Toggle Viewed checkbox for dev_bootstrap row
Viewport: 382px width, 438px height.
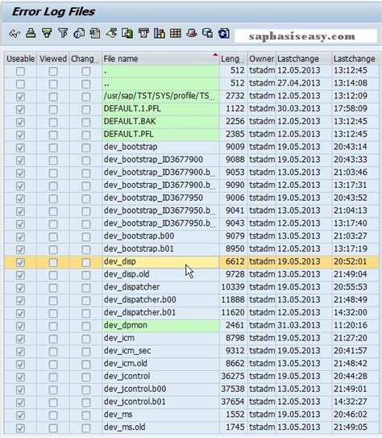tap(53, 148)
